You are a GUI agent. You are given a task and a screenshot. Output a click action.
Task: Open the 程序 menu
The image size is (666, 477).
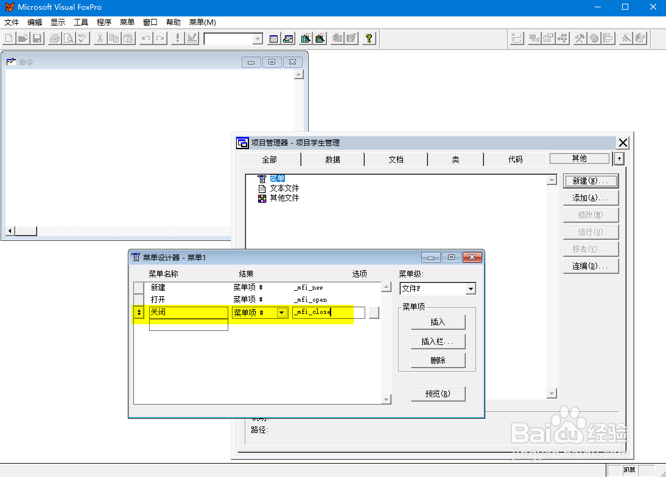pyautogui.click(x=103, y=22)
